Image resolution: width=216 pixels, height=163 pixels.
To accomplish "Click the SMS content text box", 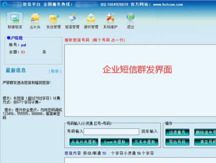I will point(140,160).
